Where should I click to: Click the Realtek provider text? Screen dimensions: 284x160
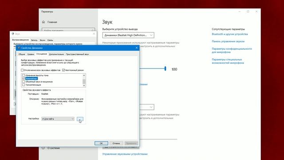click(x=45, y=94)
